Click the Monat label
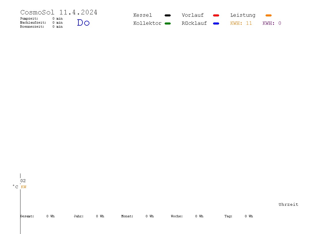Screen dimensions: 331x234 coord(127,216)
